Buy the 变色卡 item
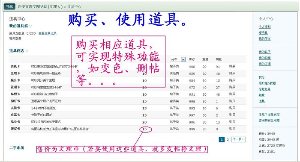Viewport: 300px width, 162px height. (232, 66)
